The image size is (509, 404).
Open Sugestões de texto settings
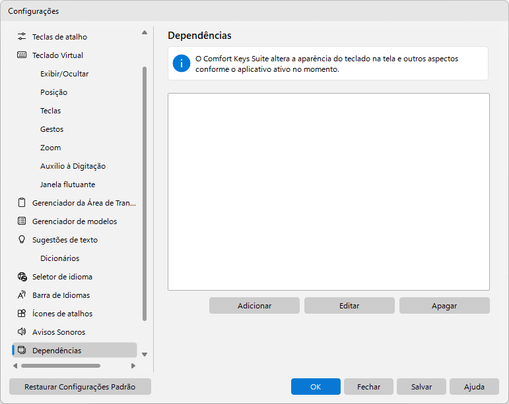point(65,240)
